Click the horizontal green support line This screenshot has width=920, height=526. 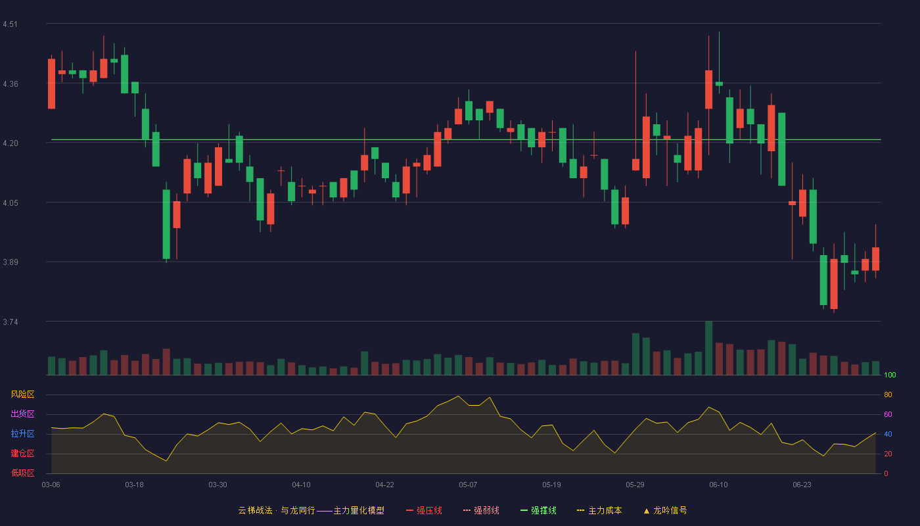coord(466,139)
